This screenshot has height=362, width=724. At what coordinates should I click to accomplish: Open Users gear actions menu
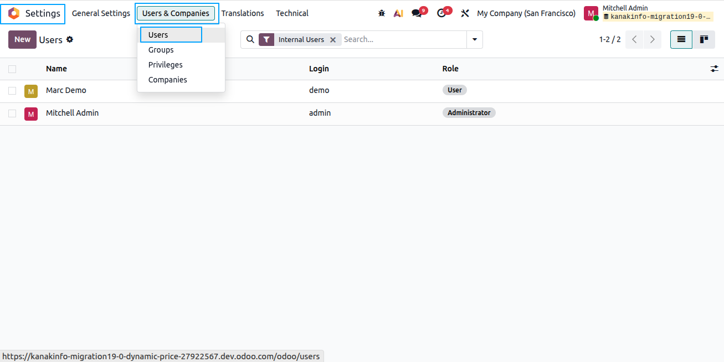70,39
